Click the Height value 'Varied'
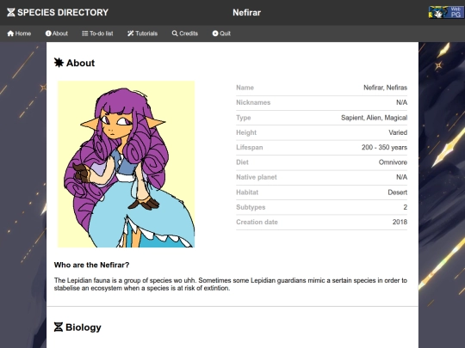The image size is (465, 348). click(398, 132)
